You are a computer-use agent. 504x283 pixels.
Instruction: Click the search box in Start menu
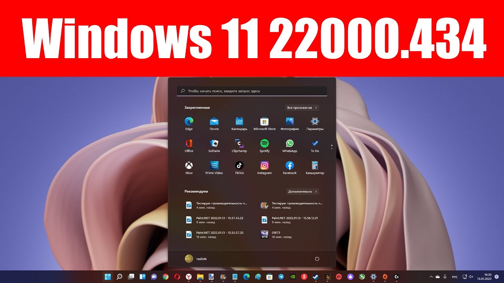point(252,91)
